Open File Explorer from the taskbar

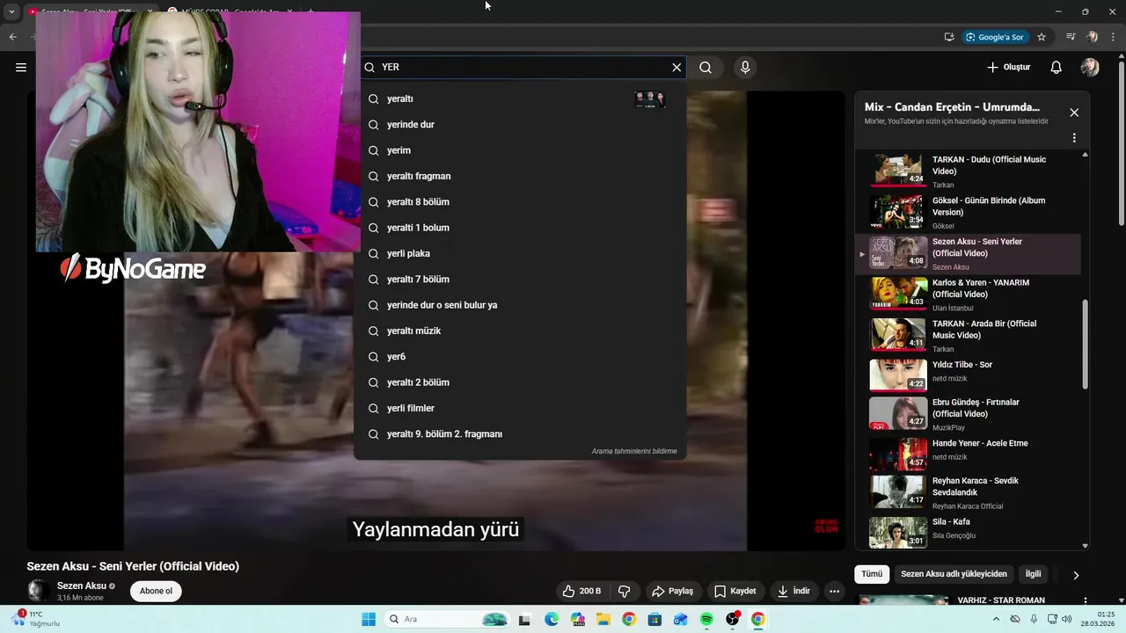click(603, 619)
